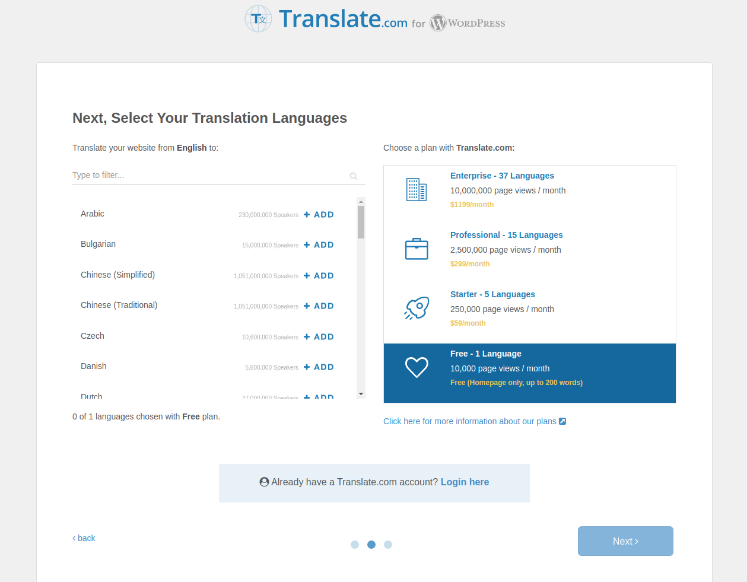Click the scrollbar up arrow in language list

tap(361, 201)
